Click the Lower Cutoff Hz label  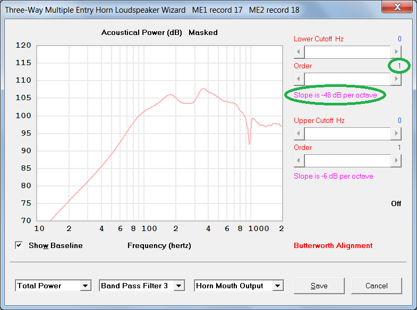coord(319,39)
